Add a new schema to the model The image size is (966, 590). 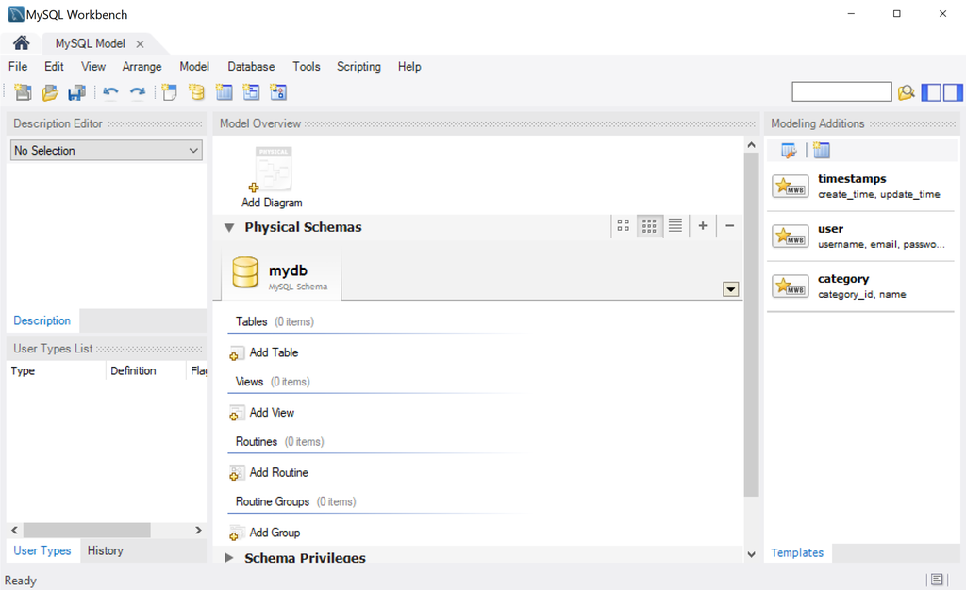coord(196,91)
